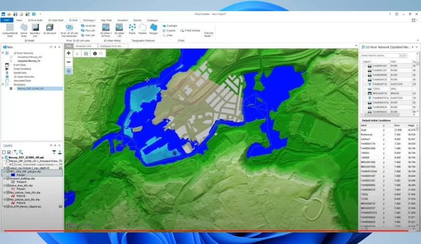
Task: Collapse the Active_Area layer legend
Action: 5,186
